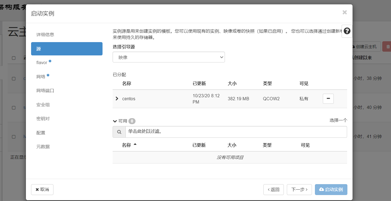The image size is (391, 201).
Task: Remove centos with the minus button
Action: pyautogui.click(x=328, y=99)
